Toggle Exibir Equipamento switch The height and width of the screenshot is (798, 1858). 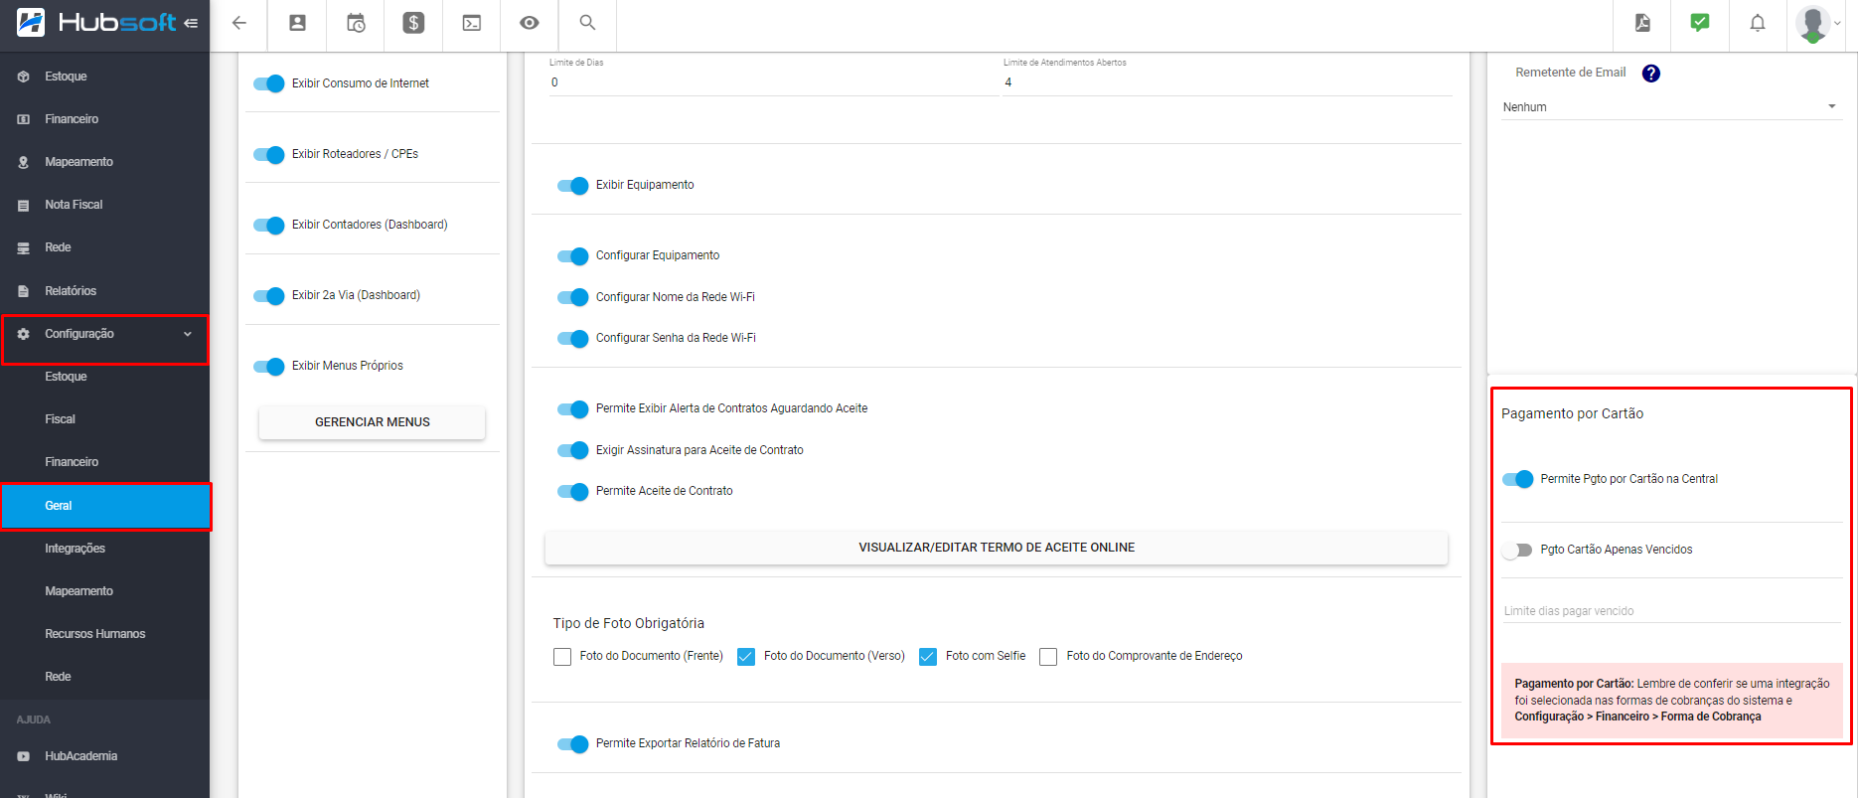(573, 185)
